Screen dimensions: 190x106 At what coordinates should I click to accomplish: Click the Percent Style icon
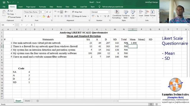tap(98, 16)
